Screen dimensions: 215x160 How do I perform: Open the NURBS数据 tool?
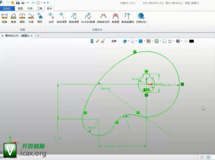click(x=88, y=18)
